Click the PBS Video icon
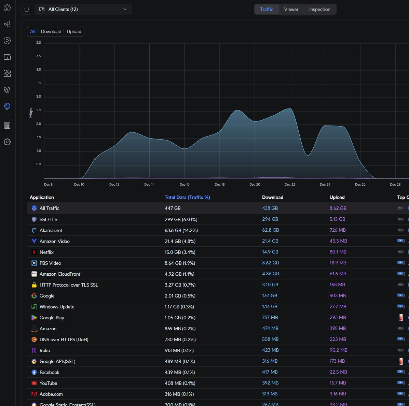Image resolution: width=409 pixels, height=406 pixels. coord(34,263)
